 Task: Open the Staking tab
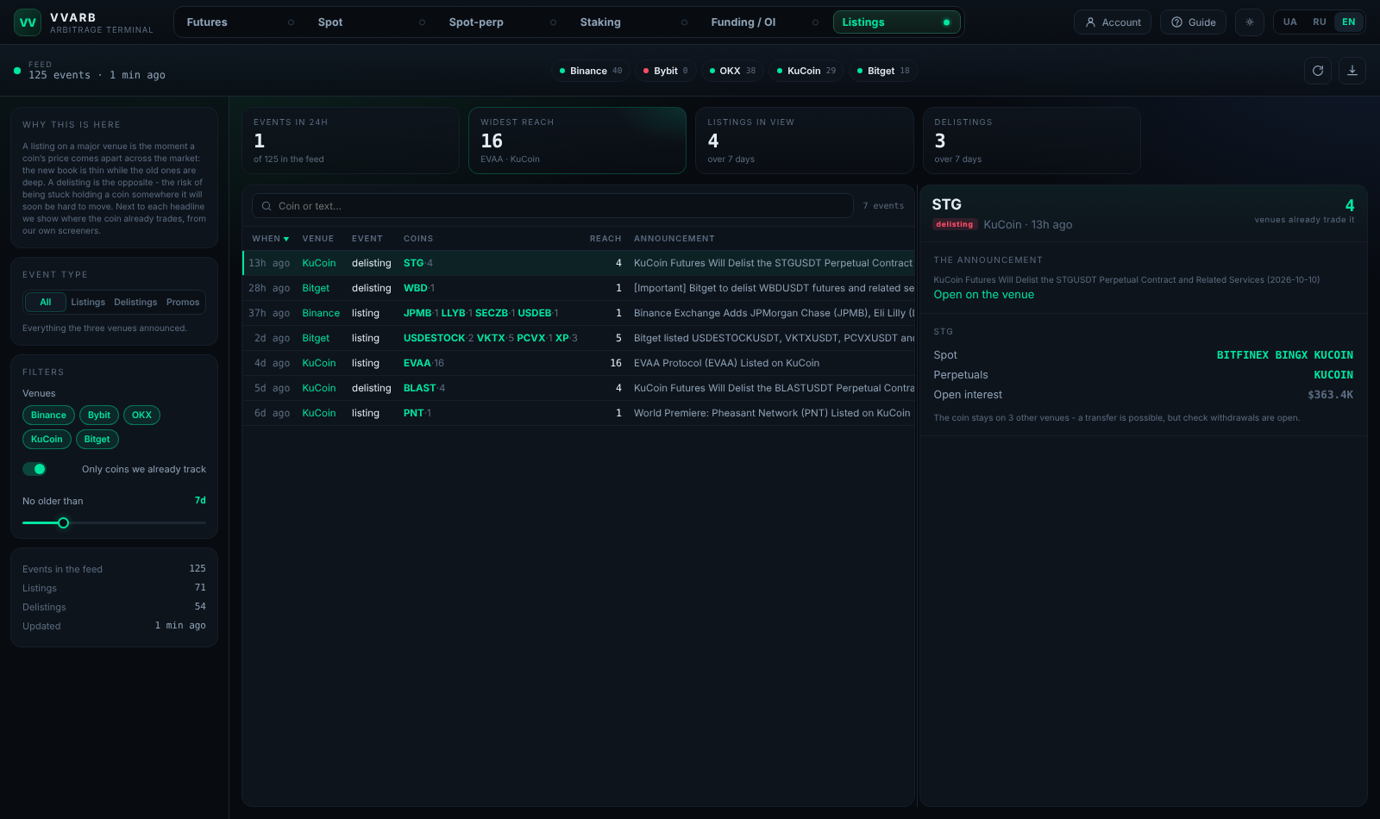tap(633, 22)
